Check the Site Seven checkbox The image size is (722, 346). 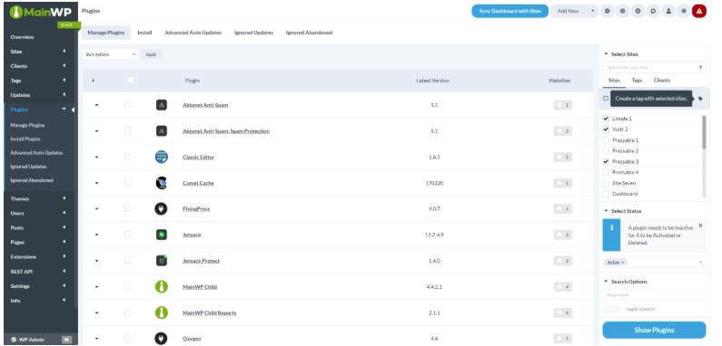(x=606, y=183)
